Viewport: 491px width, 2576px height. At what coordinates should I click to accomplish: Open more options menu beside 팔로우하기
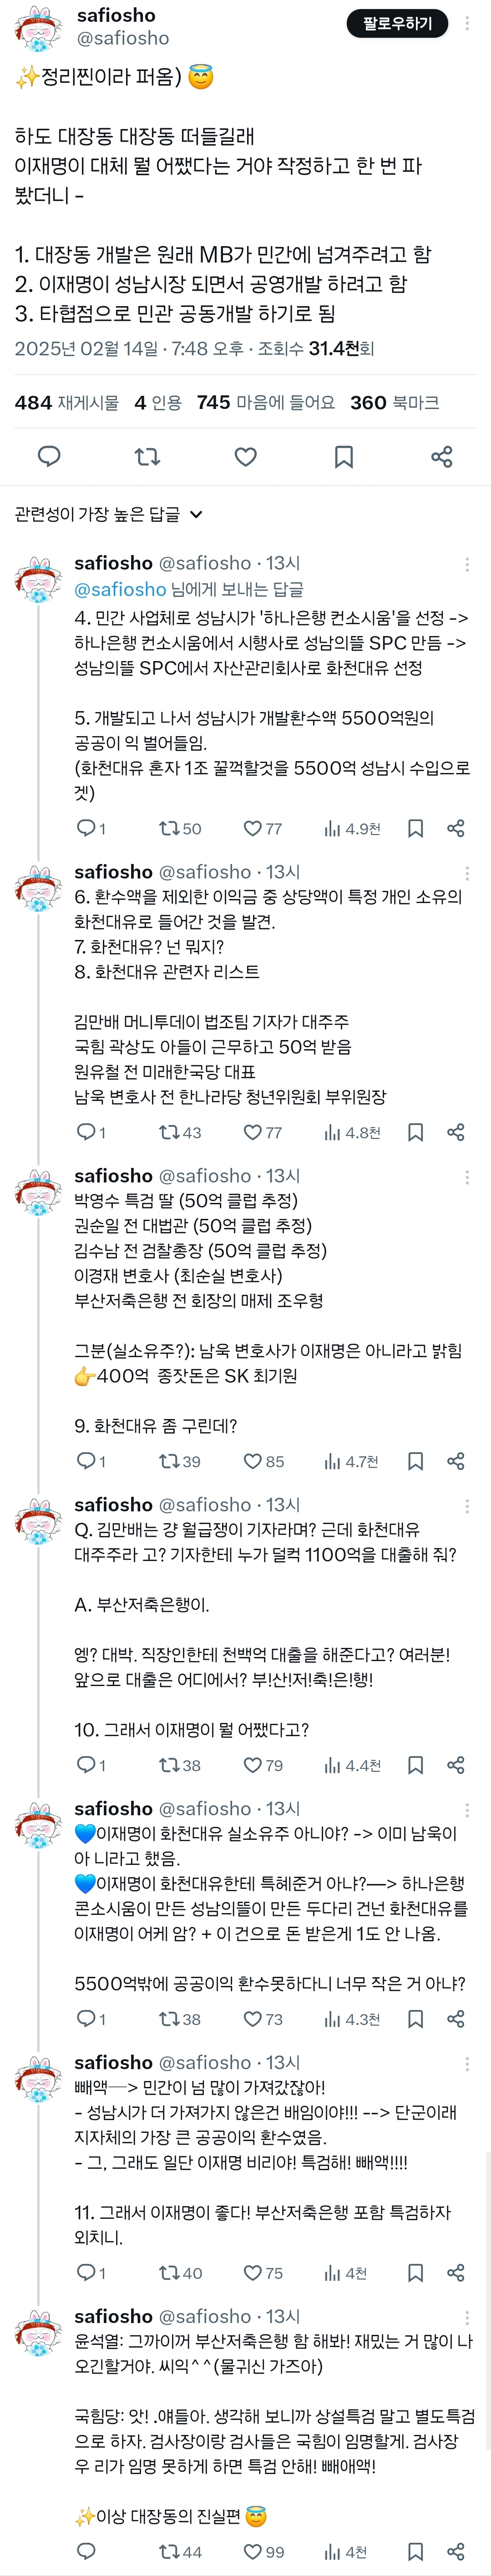pyautogui.click(x=467, y=23)
